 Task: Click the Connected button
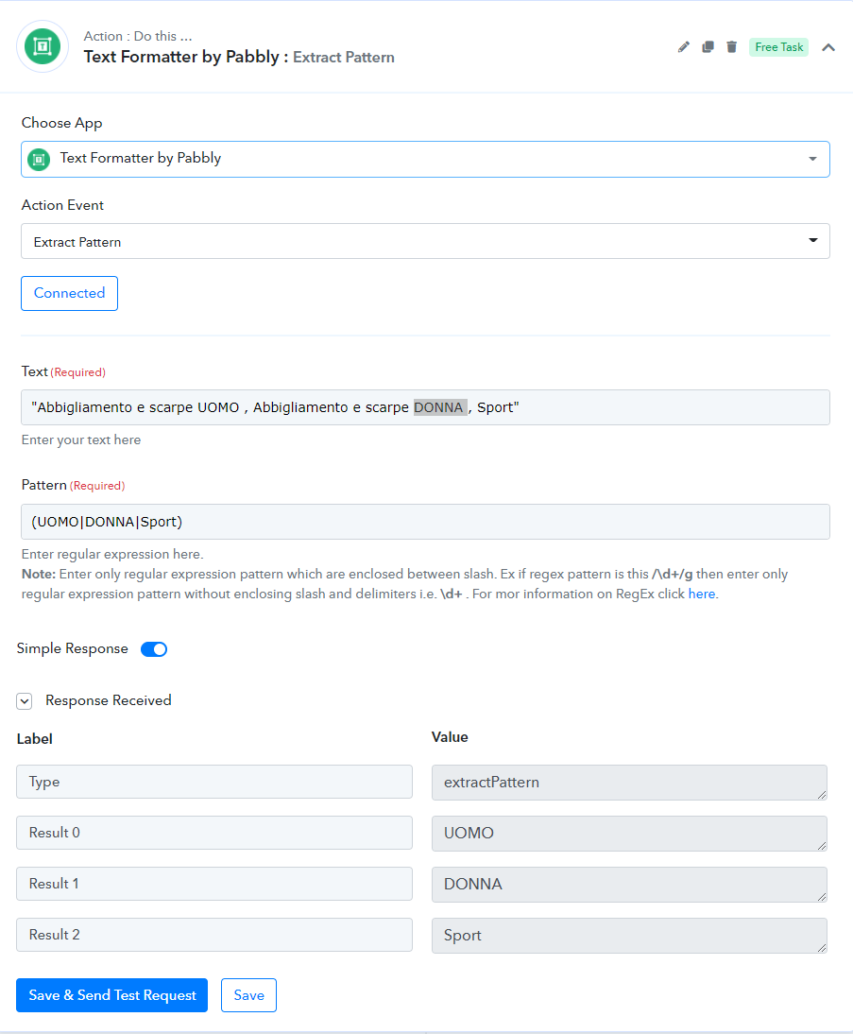(x=69, y=293)
